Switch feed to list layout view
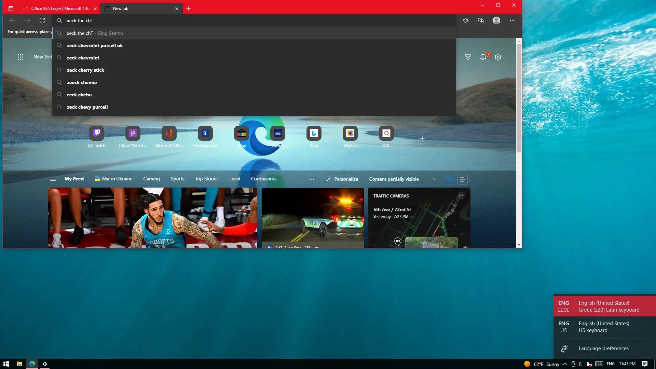Screen dimensions: 656x369 click(462, 179)
